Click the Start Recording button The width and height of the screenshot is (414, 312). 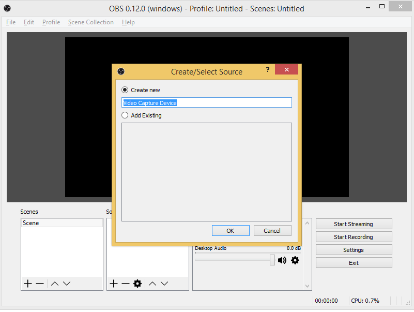pyautogui.click(x=354, y=237)
